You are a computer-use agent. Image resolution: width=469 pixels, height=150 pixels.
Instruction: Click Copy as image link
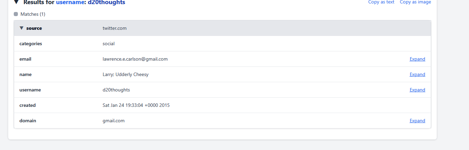point(415,2)
